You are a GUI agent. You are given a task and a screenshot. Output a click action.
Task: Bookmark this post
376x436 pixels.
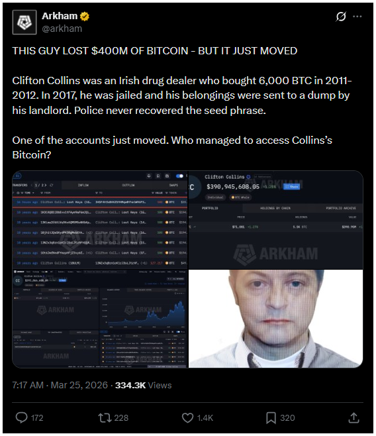tap(271, 417)
